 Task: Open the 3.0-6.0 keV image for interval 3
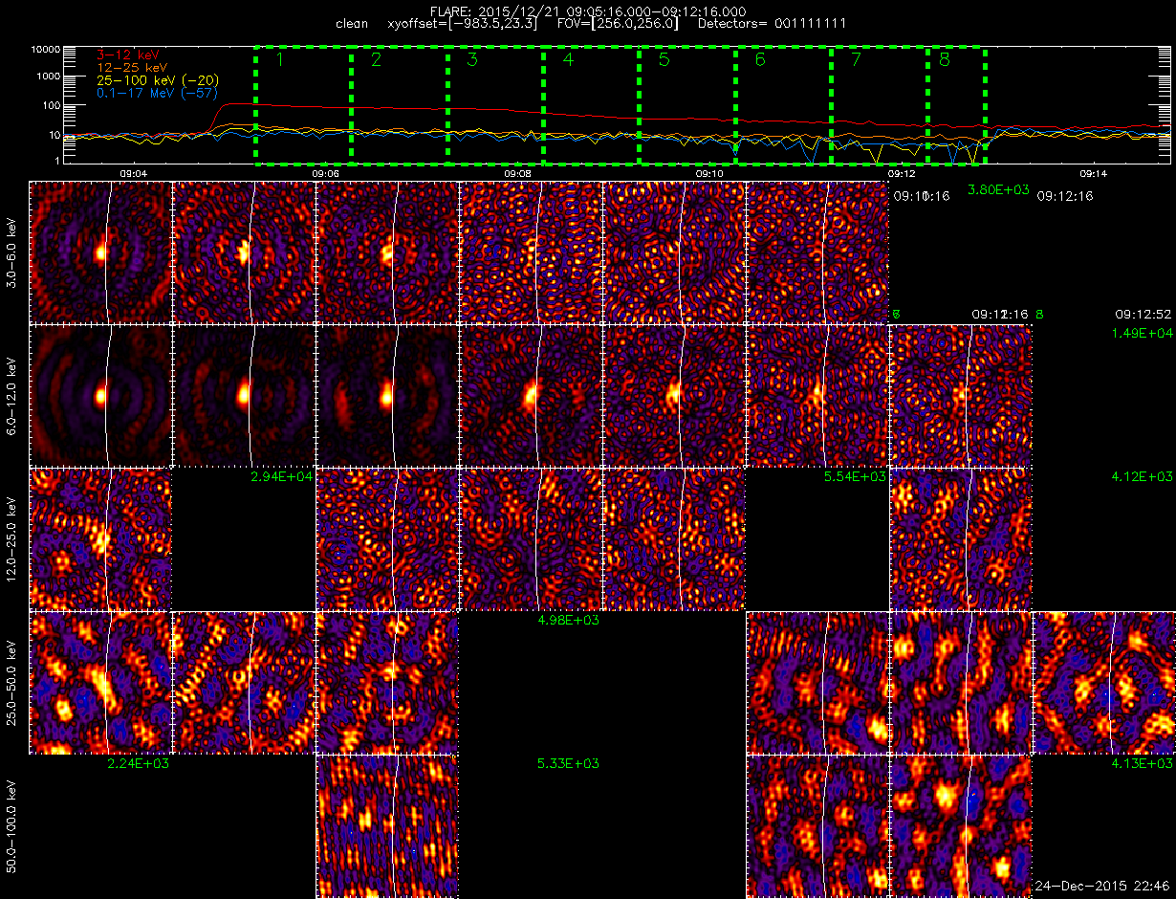[387, 252]
